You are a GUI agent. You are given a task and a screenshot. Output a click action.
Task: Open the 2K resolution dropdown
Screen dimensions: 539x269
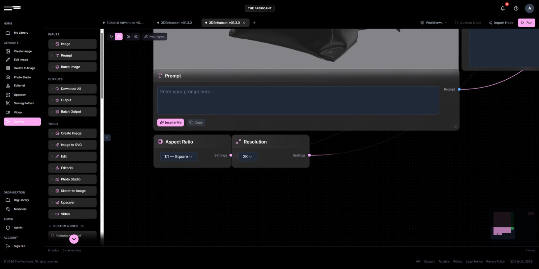(248, 157)
